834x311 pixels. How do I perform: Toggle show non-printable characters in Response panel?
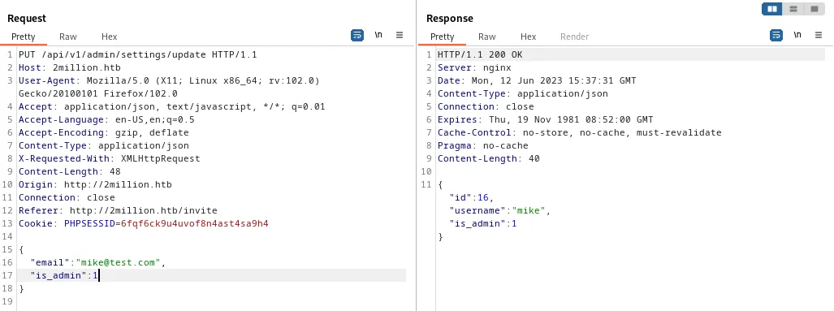[797, 35]
